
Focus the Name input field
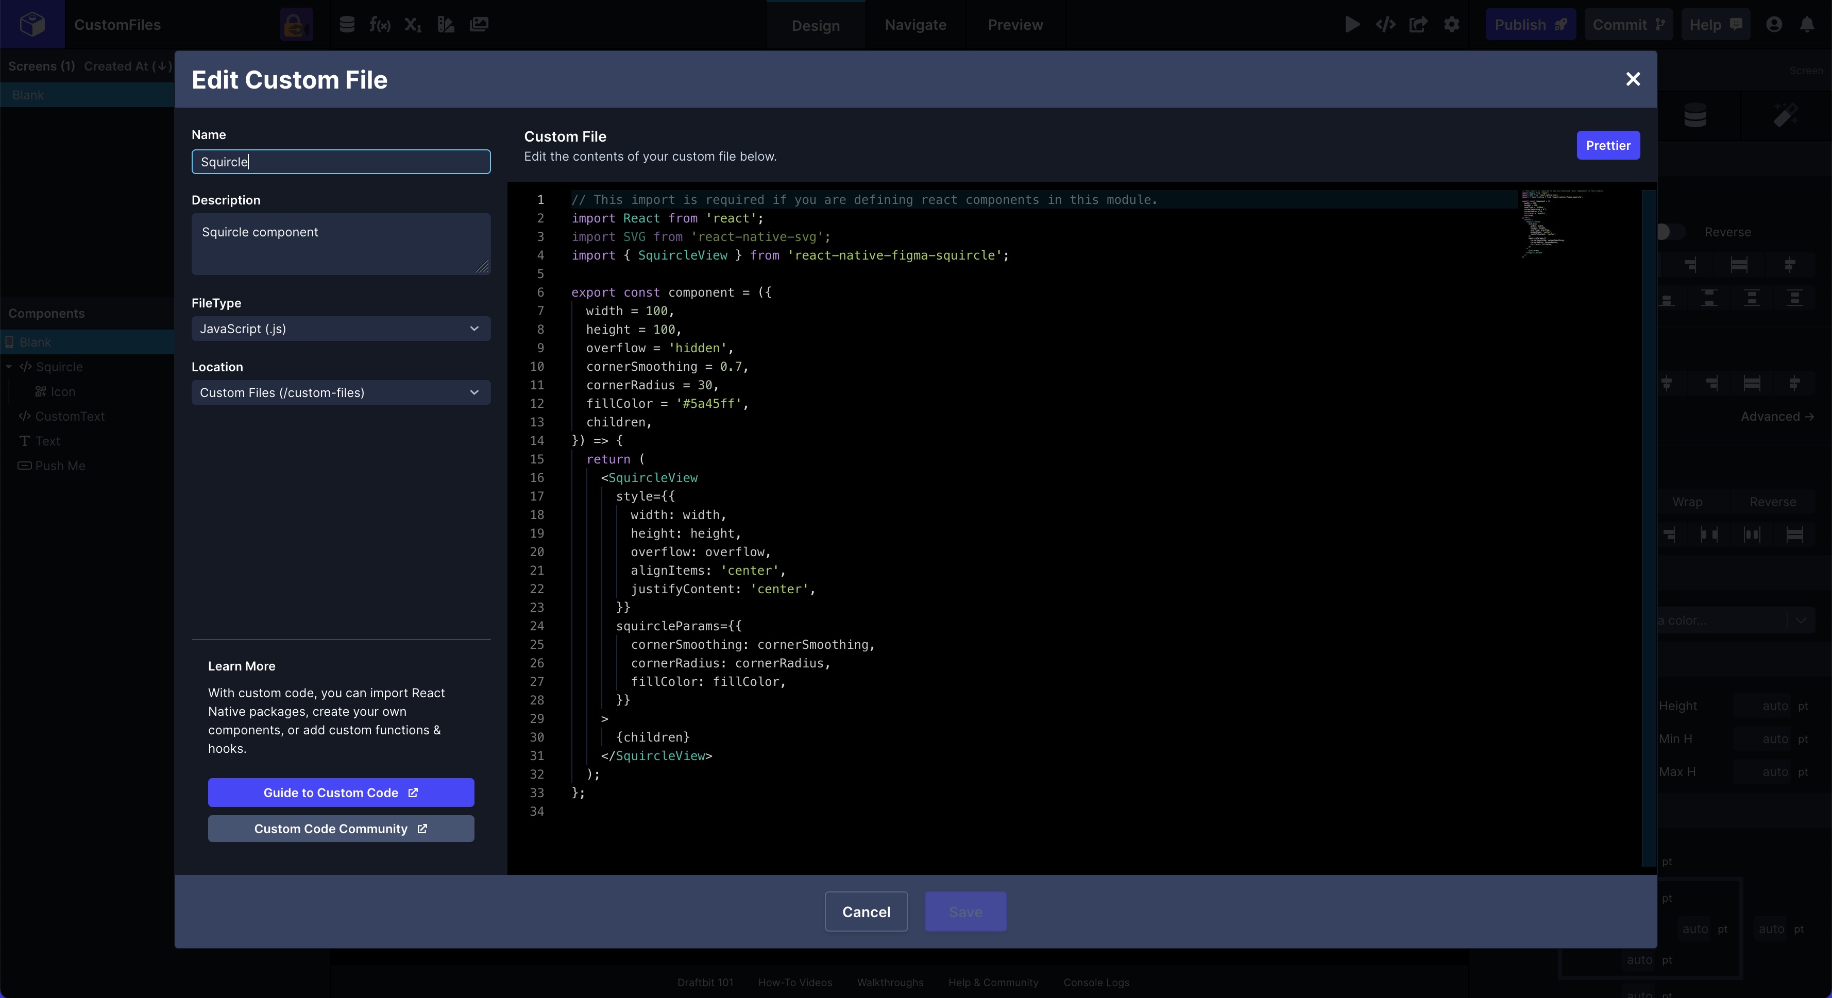pyautogui.click(x=341, y=161)
